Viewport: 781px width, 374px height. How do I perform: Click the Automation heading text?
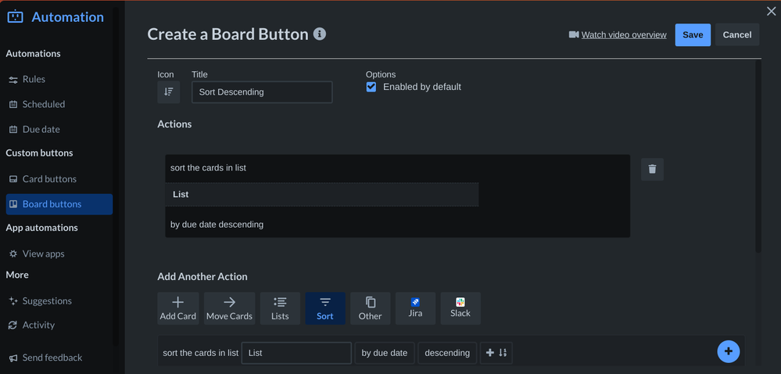click(68, 17)
